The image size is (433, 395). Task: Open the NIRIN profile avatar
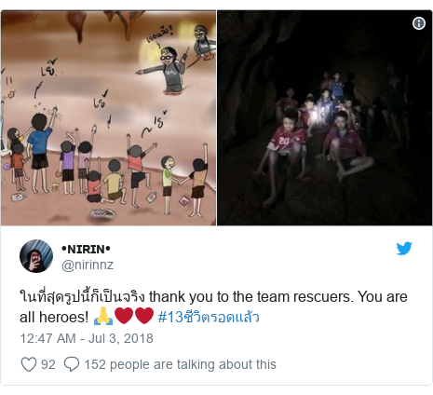tap(36, 256)
